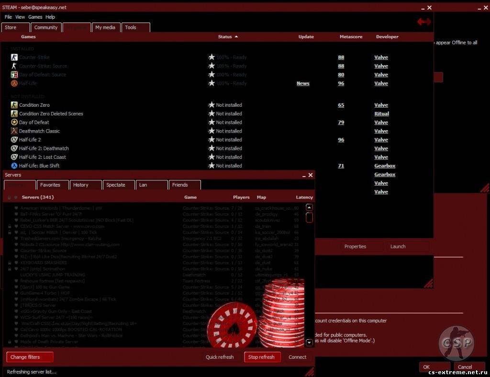Open the Favorites tab in Servers

point(53,185)
